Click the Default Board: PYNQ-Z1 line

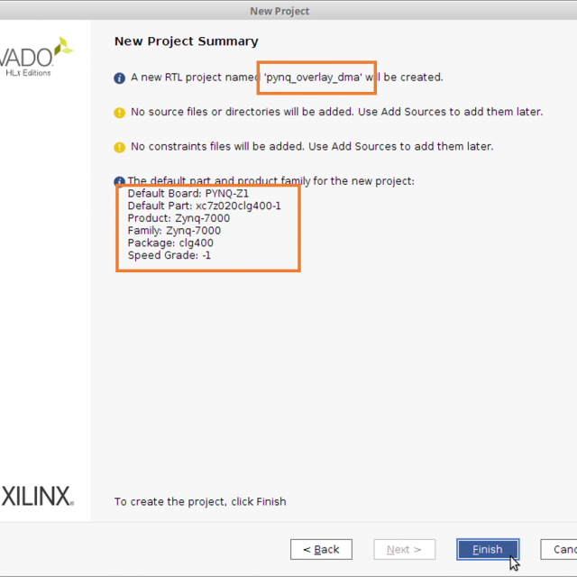coord(188,193)
